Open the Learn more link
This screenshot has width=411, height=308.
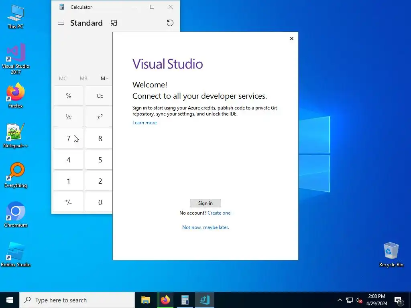pyautogui.click(x=144, y=123)
